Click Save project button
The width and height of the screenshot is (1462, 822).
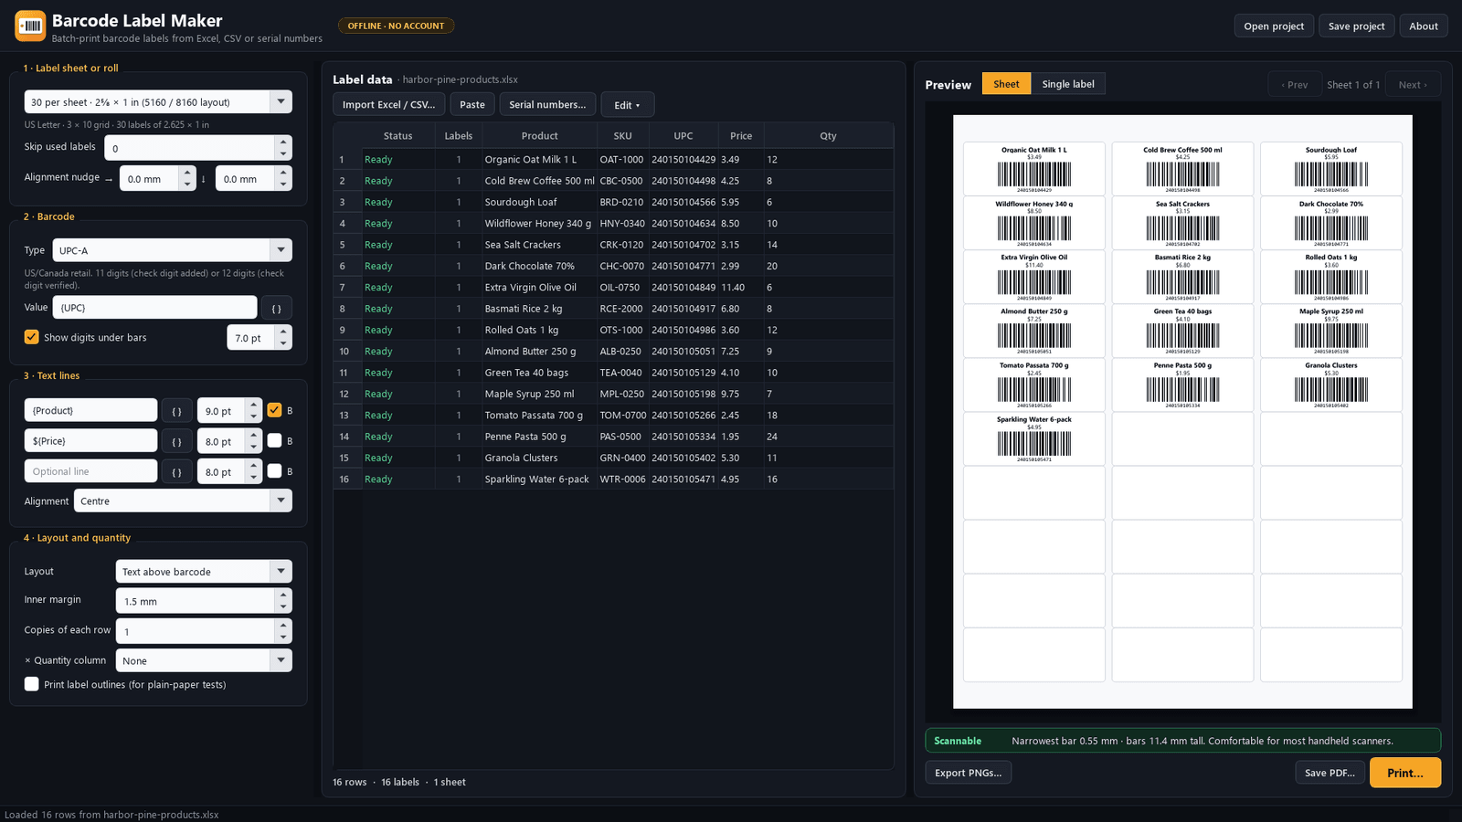point(1356,26)
